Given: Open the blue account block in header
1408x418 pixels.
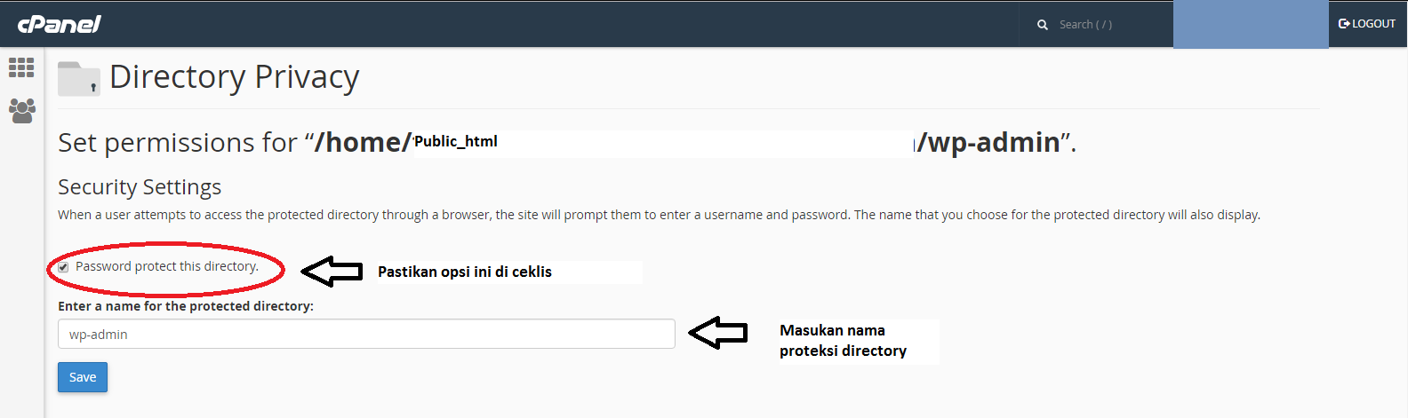Looking at the screenshot, I should [1250, 25].
